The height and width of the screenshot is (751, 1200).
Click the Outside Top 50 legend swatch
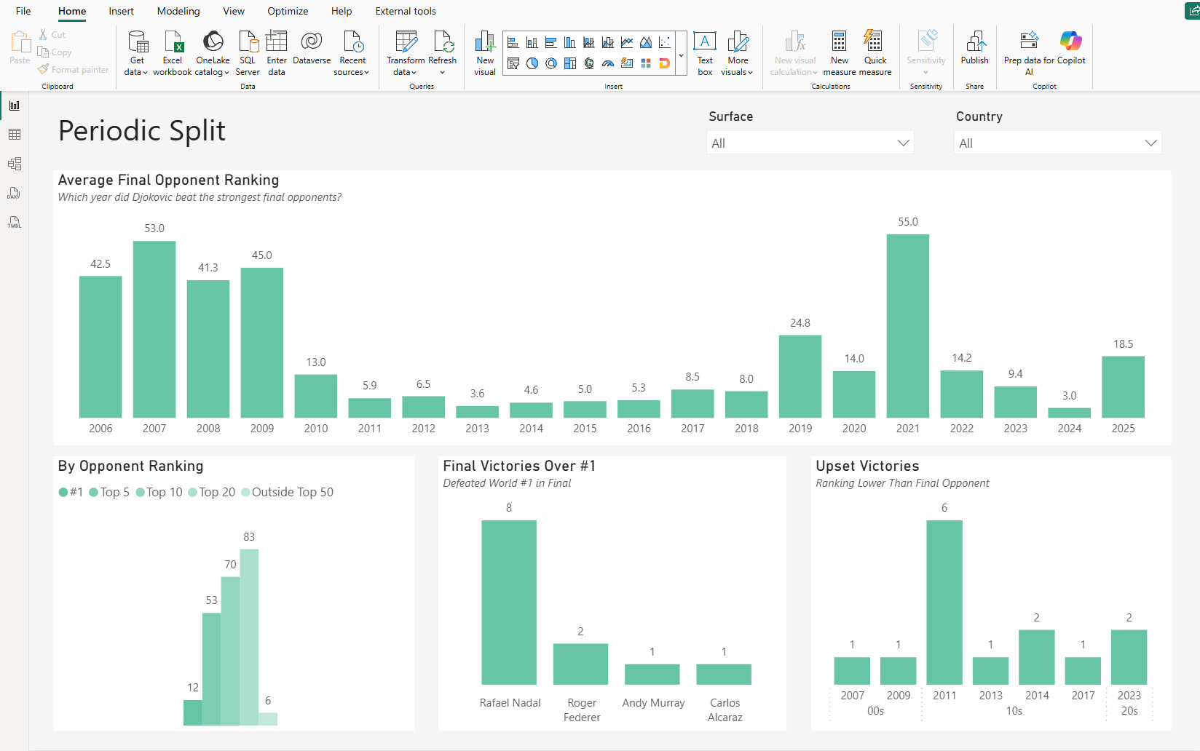click(246, 493)
